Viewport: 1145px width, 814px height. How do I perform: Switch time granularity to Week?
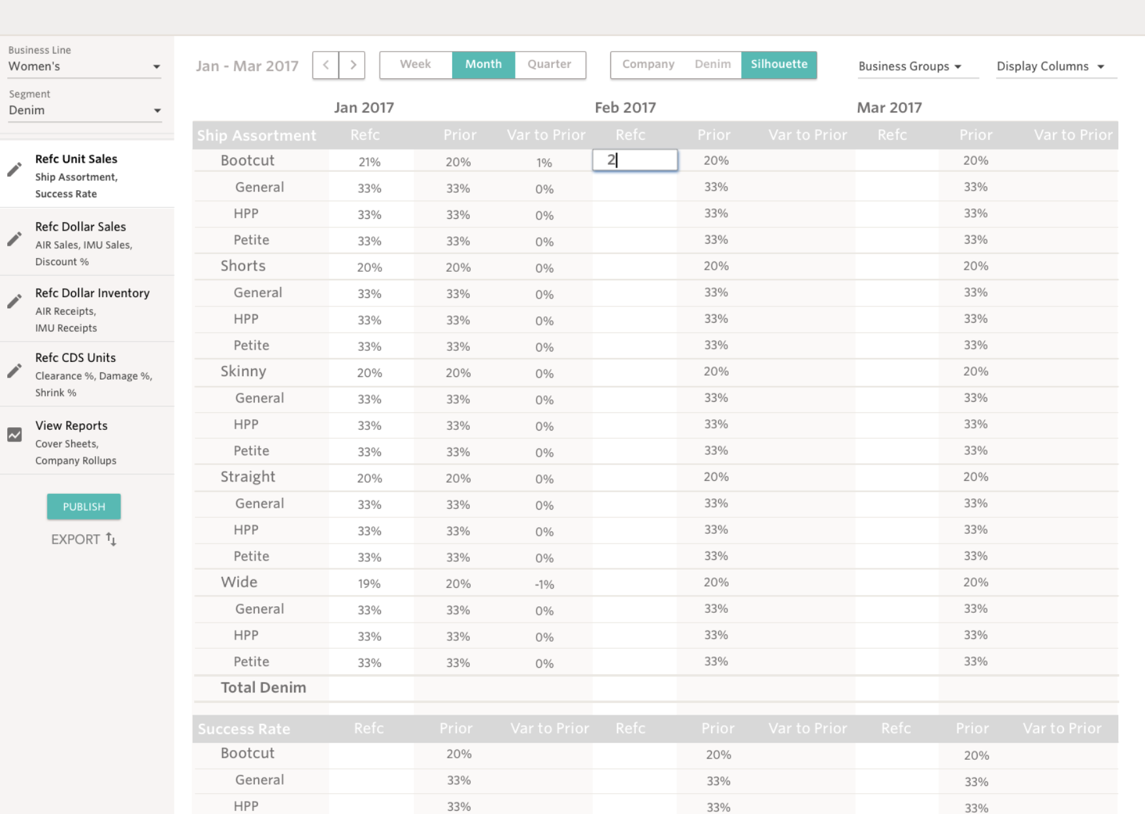(416, 65)
